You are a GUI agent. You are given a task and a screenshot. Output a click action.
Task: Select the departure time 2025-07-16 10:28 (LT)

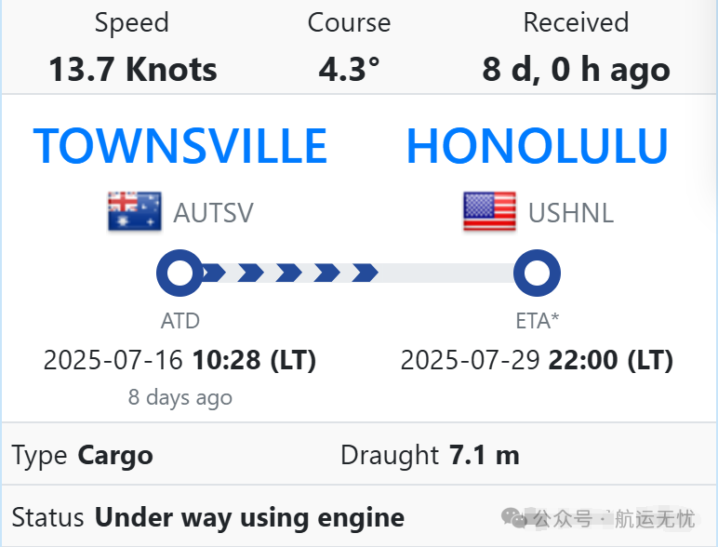point(179,360)
